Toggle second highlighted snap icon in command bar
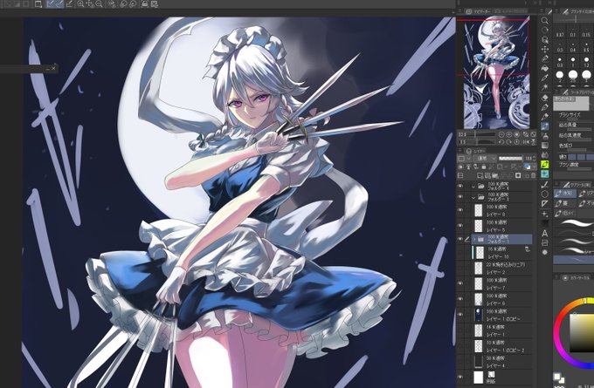 pos(60,3)
